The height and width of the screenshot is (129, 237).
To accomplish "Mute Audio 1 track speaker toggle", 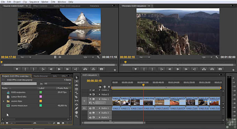I will pos(90,108).
